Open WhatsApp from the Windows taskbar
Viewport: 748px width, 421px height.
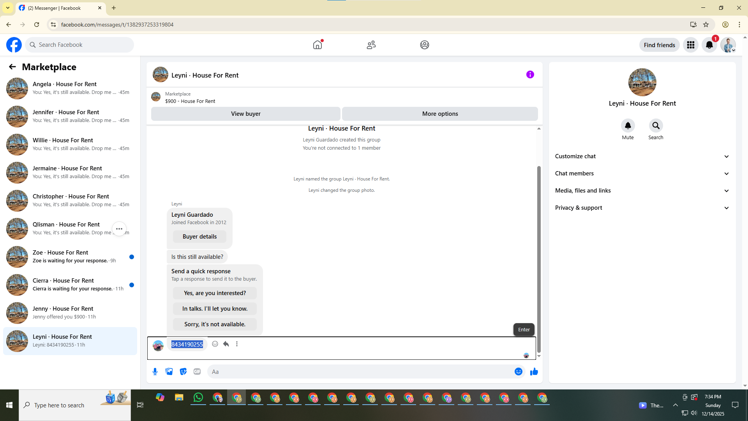click(x=198, y=398)
